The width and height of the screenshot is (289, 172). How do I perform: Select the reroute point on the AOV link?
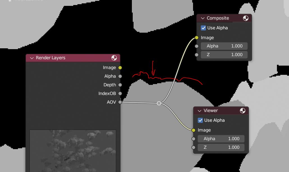(x=159, y=103)
